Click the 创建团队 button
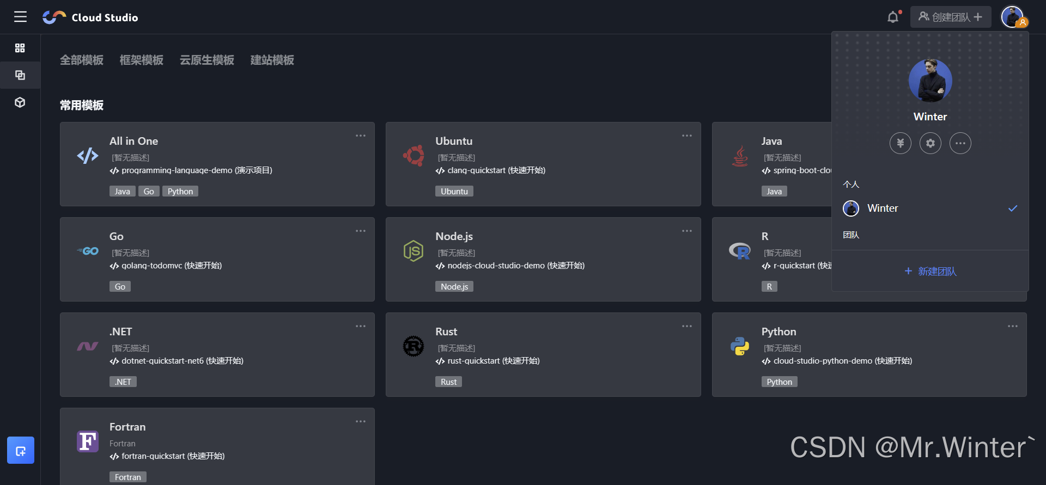Image resolution: width=1046 pixels, height=485 pixels. pyautogui.click(x=951, y=17)
